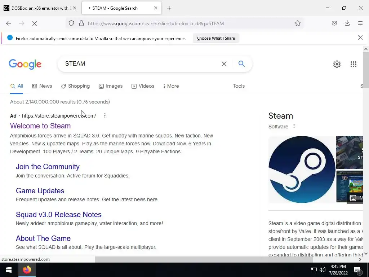Open the About The Game link
Viewport: 369px width, 277px height.
[x=43, y=238]
